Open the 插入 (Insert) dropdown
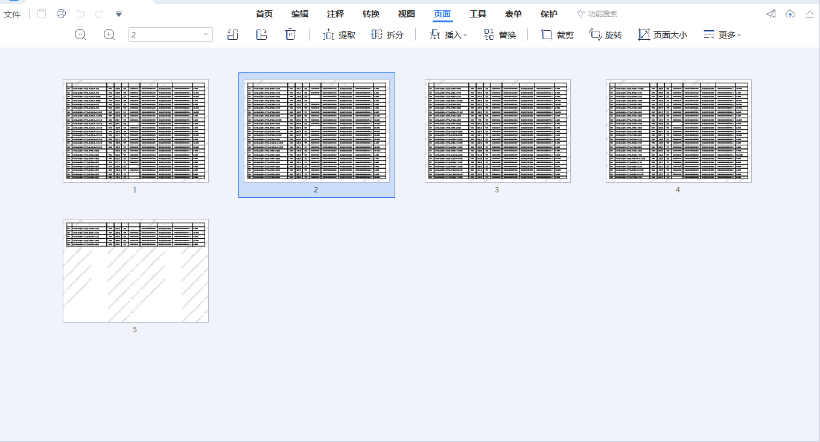 tap(448, 35)
